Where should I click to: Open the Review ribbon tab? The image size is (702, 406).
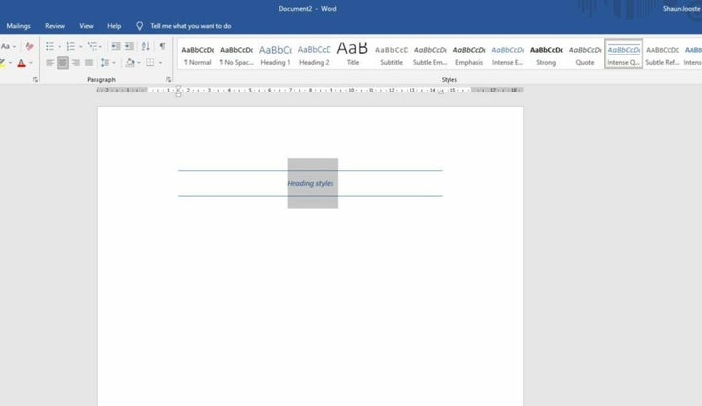tap(55, 26)
